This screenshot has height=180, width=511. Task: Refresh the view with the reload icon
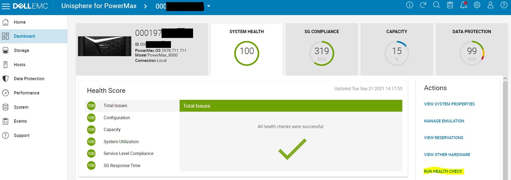coord(423,5)
